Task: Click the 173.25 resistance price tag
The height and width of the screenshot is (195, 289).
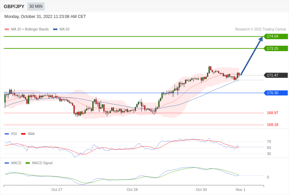Action: pyautogui.click(x=276, y=48)
